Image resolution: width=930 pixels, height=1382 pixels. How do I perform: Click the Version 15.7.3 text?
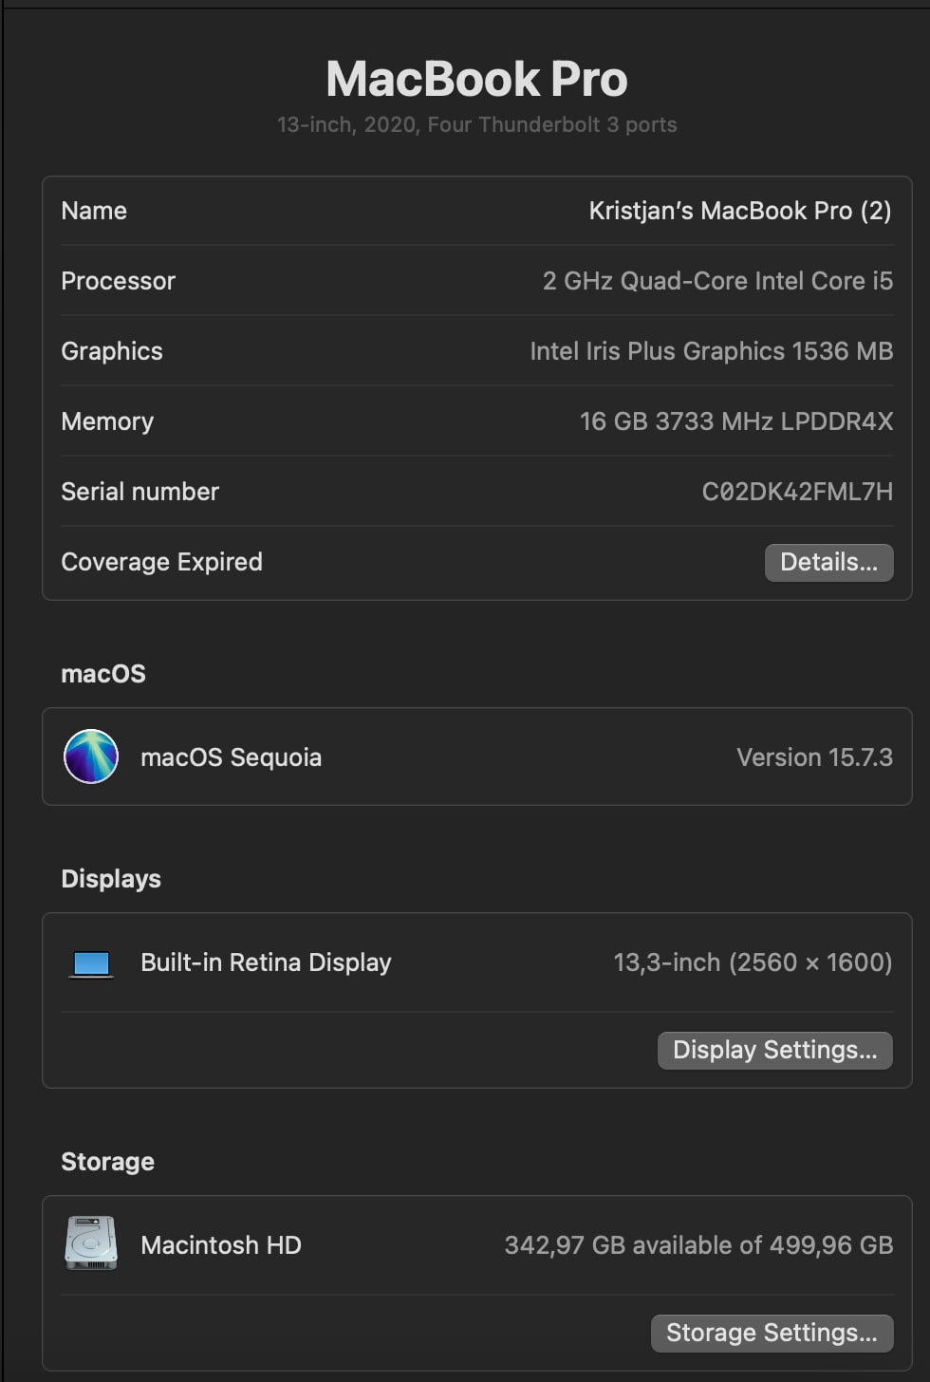coord(814,757)
